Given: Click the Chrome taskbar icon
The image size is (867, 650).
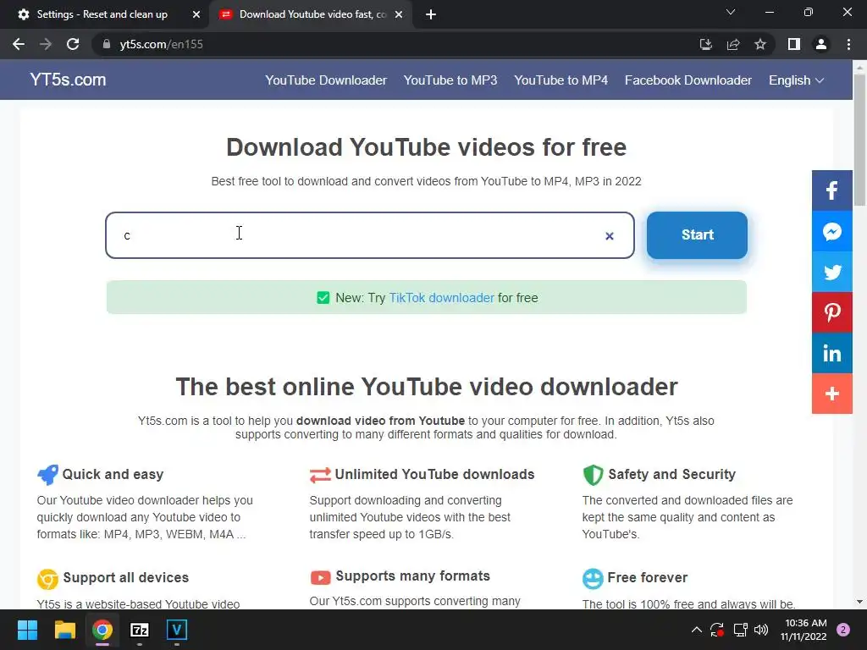Looking at the screenshot, I should (x=102, y=630).
